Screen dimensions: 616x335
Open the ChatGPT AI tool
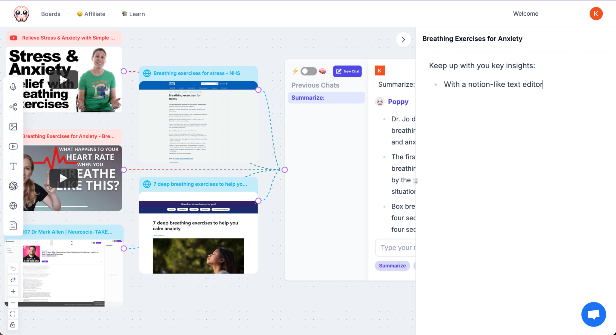(13, 186)
